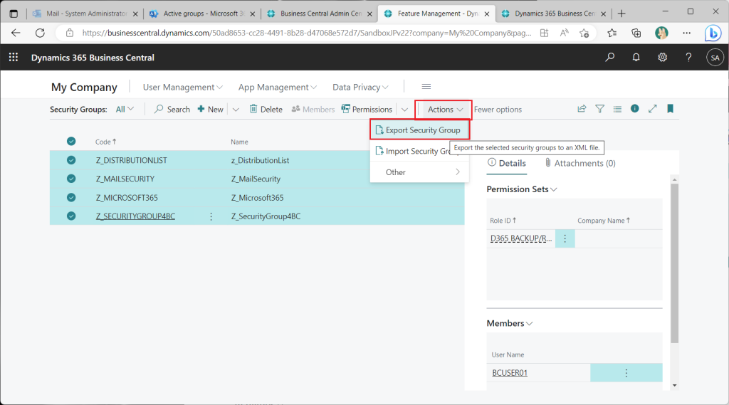Deselect the Z_MICROSOFT365 row checkmark
729x405 pixels.
pyautogui.click(x=71, y=197)
